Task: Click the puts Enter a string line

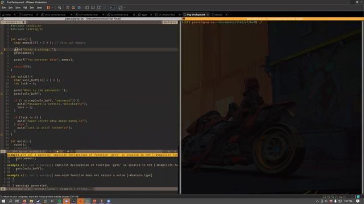Action: click(x=35, y=49)
